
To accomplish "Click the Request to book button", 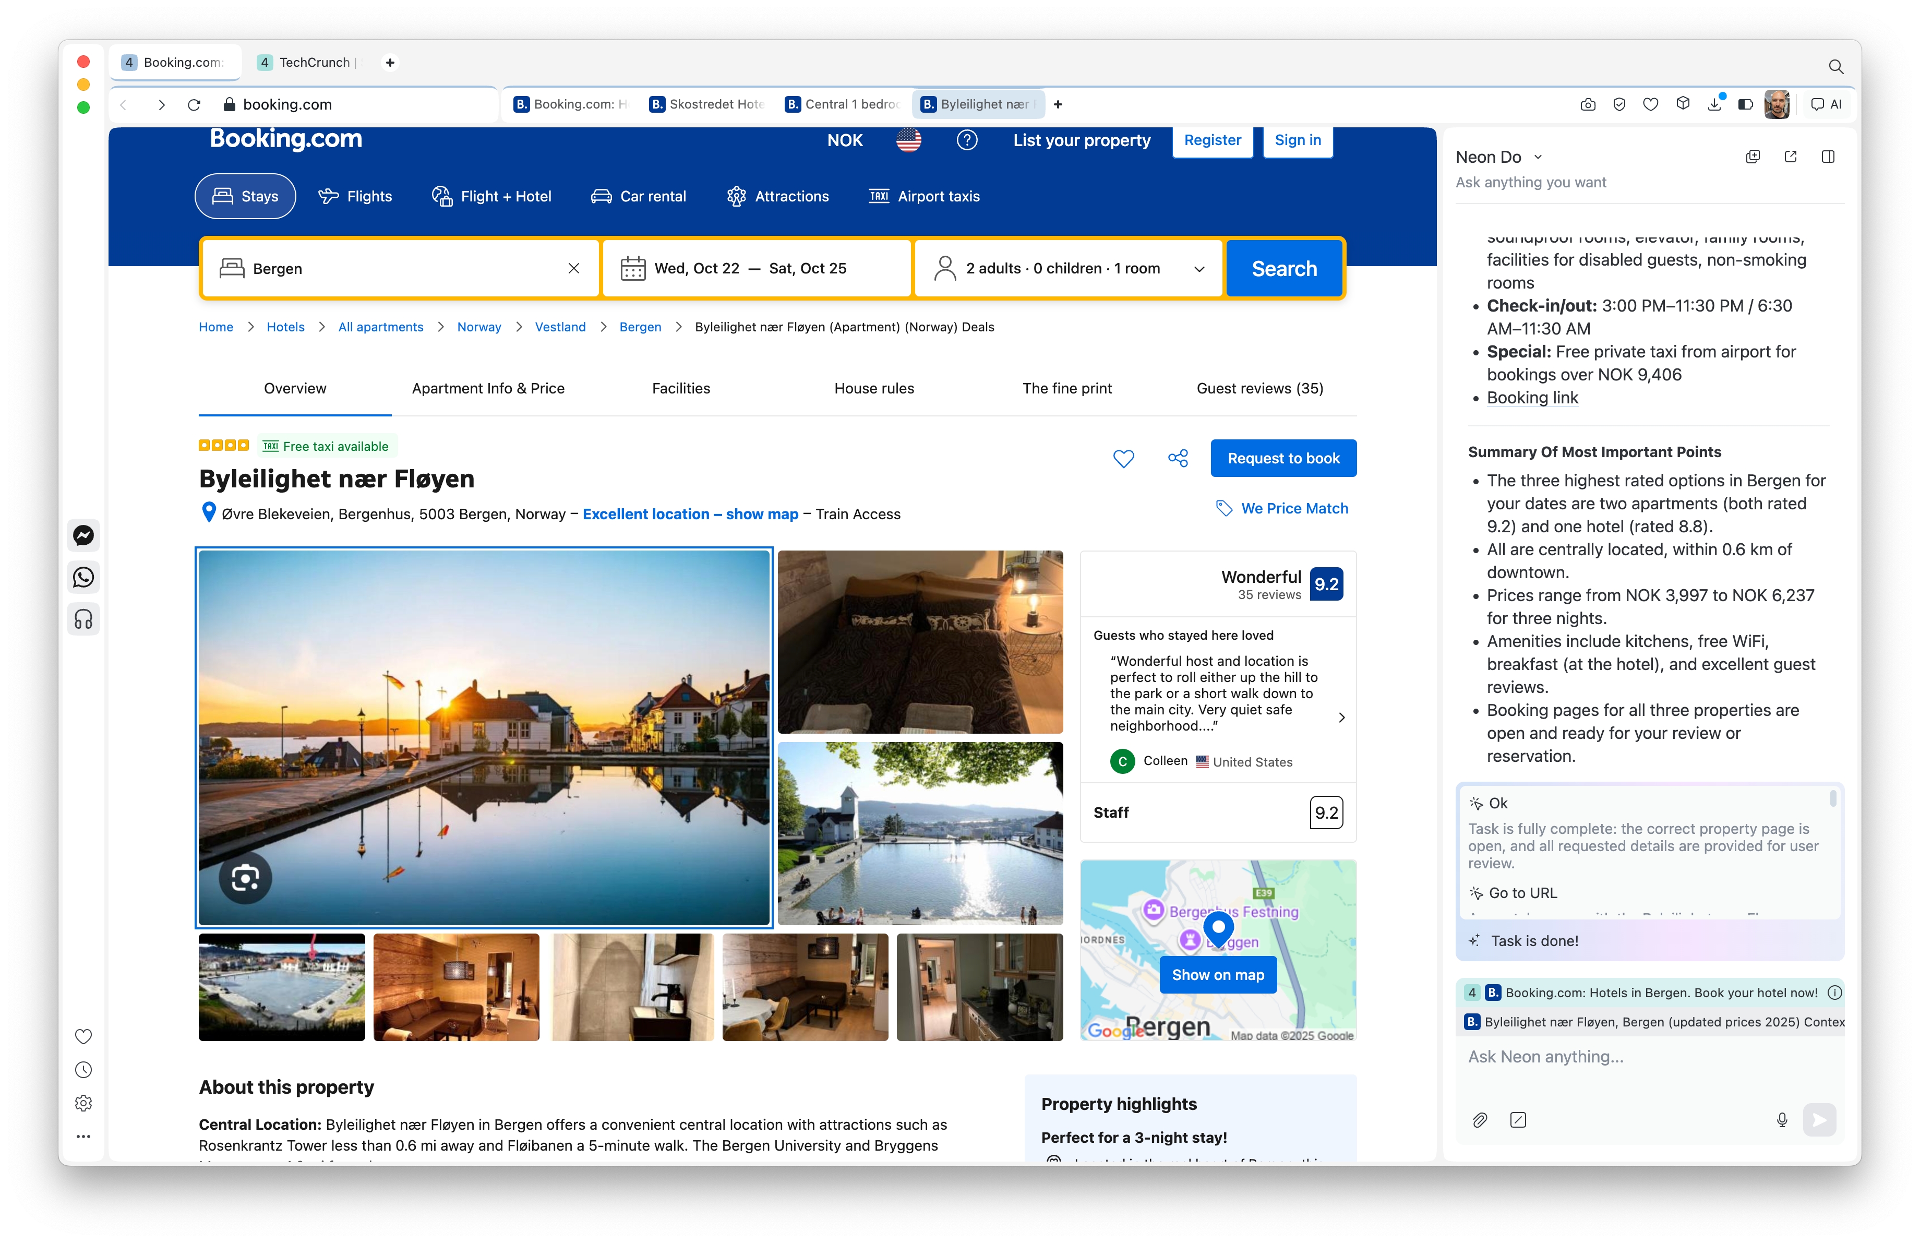I will coord(1282,458).
